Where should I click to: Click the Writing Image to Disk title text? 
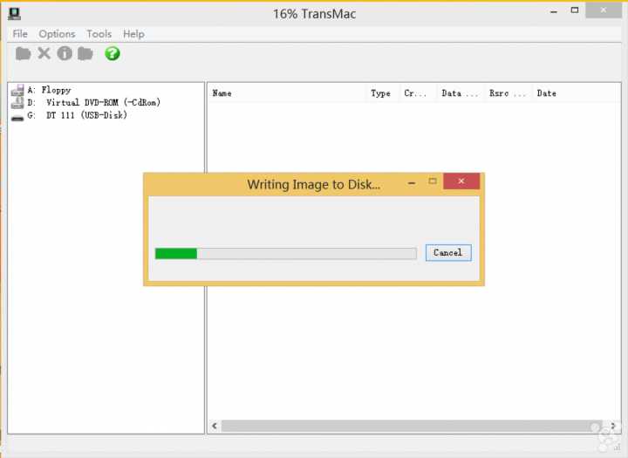(x=314, y=185)
